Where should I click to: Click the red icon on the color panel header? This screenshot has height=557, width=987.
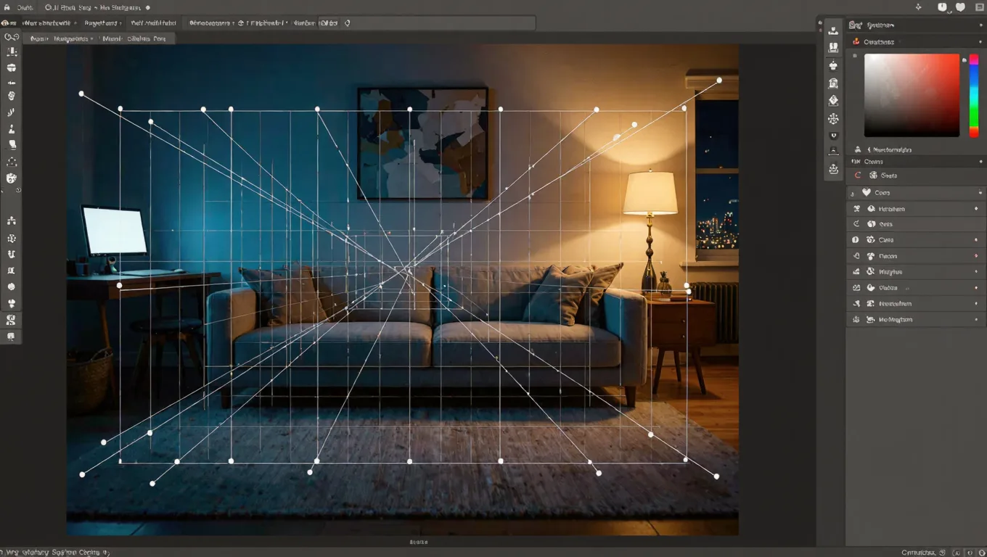point(856,42)
